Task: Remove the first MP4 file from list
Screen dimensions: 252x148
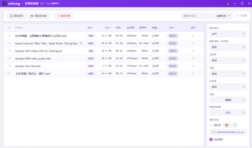Action: click(x=193, y=36)
